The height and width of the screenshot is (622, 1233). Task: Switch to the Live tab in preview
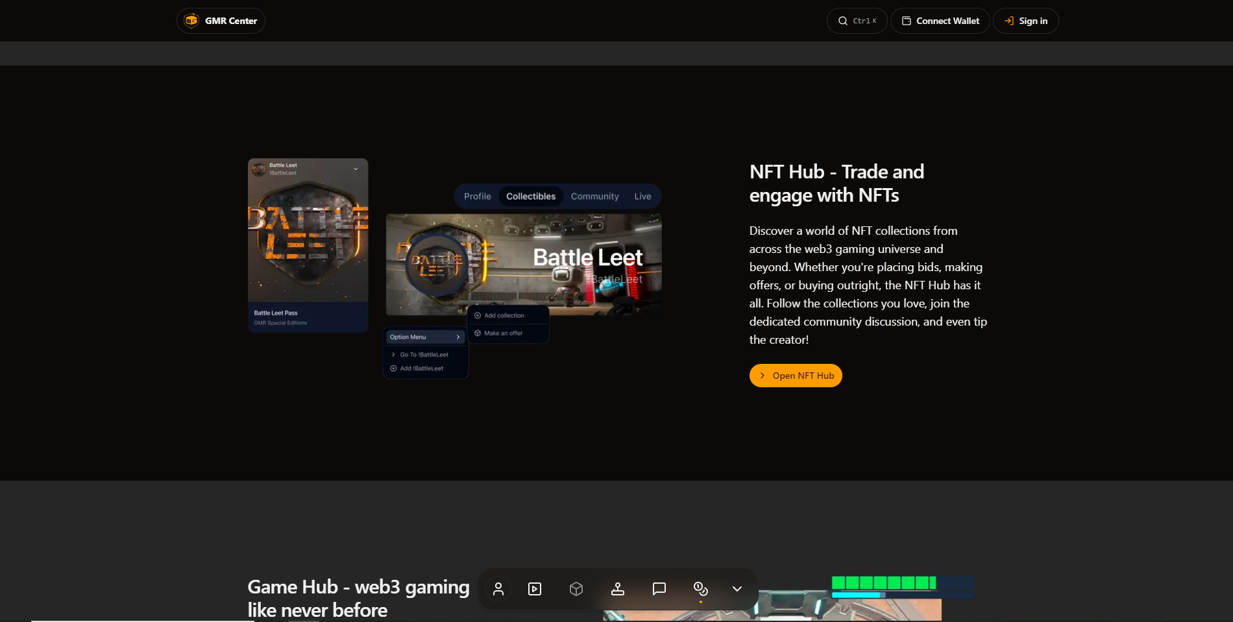coord(643,197)
